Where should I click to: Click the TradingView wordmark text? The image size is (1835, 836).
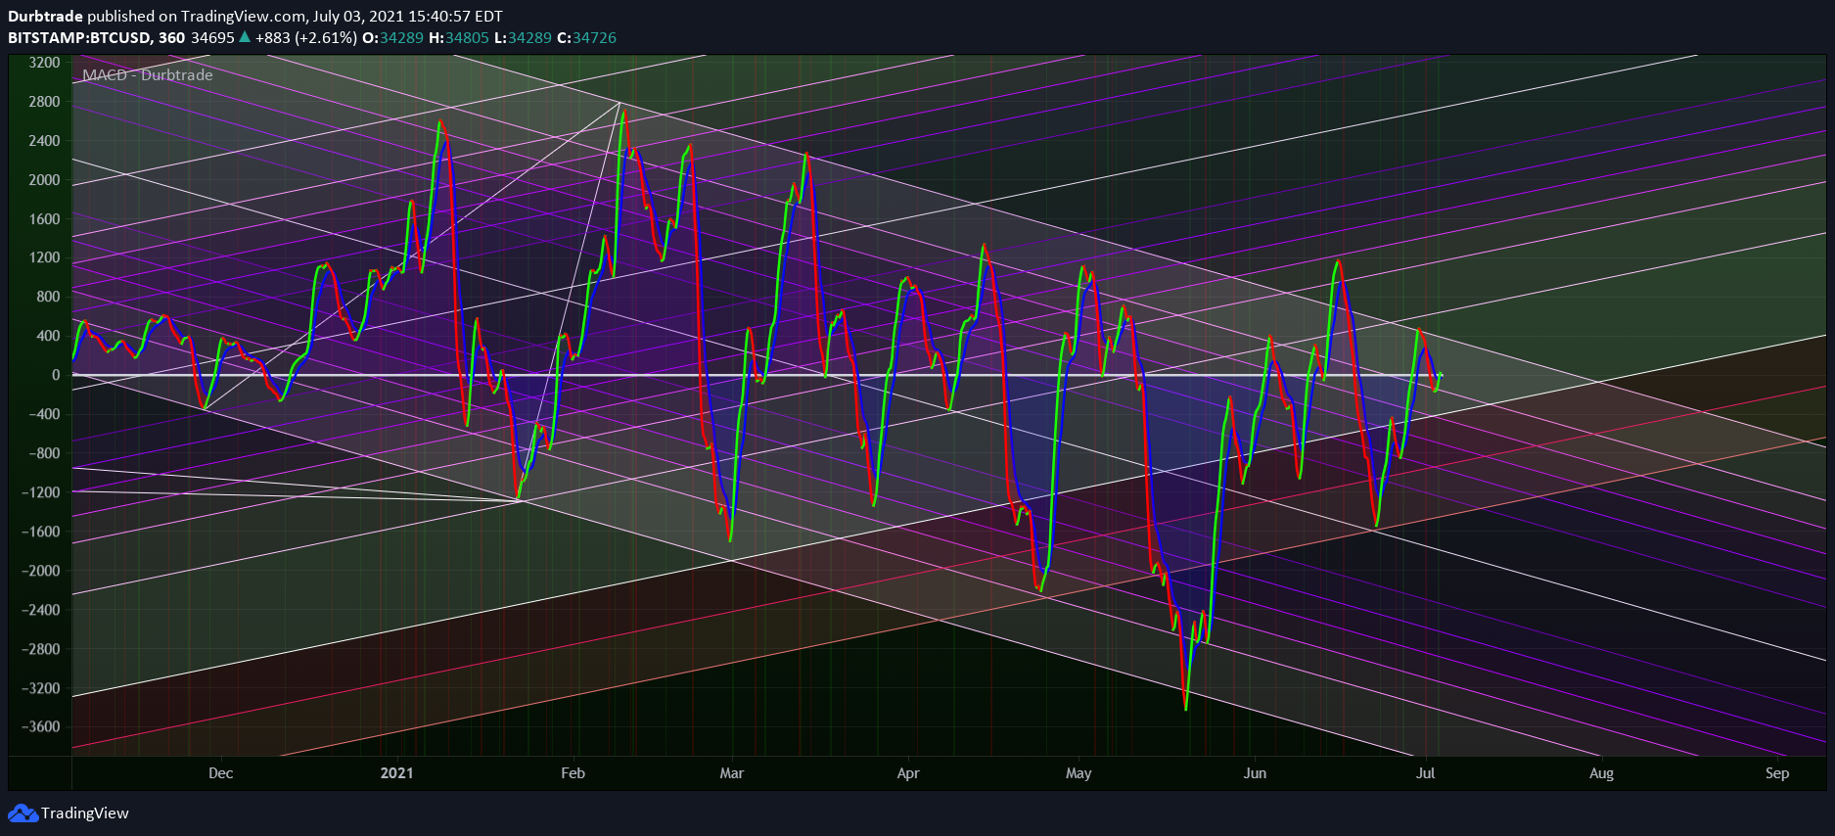click(x=85, y=813)
